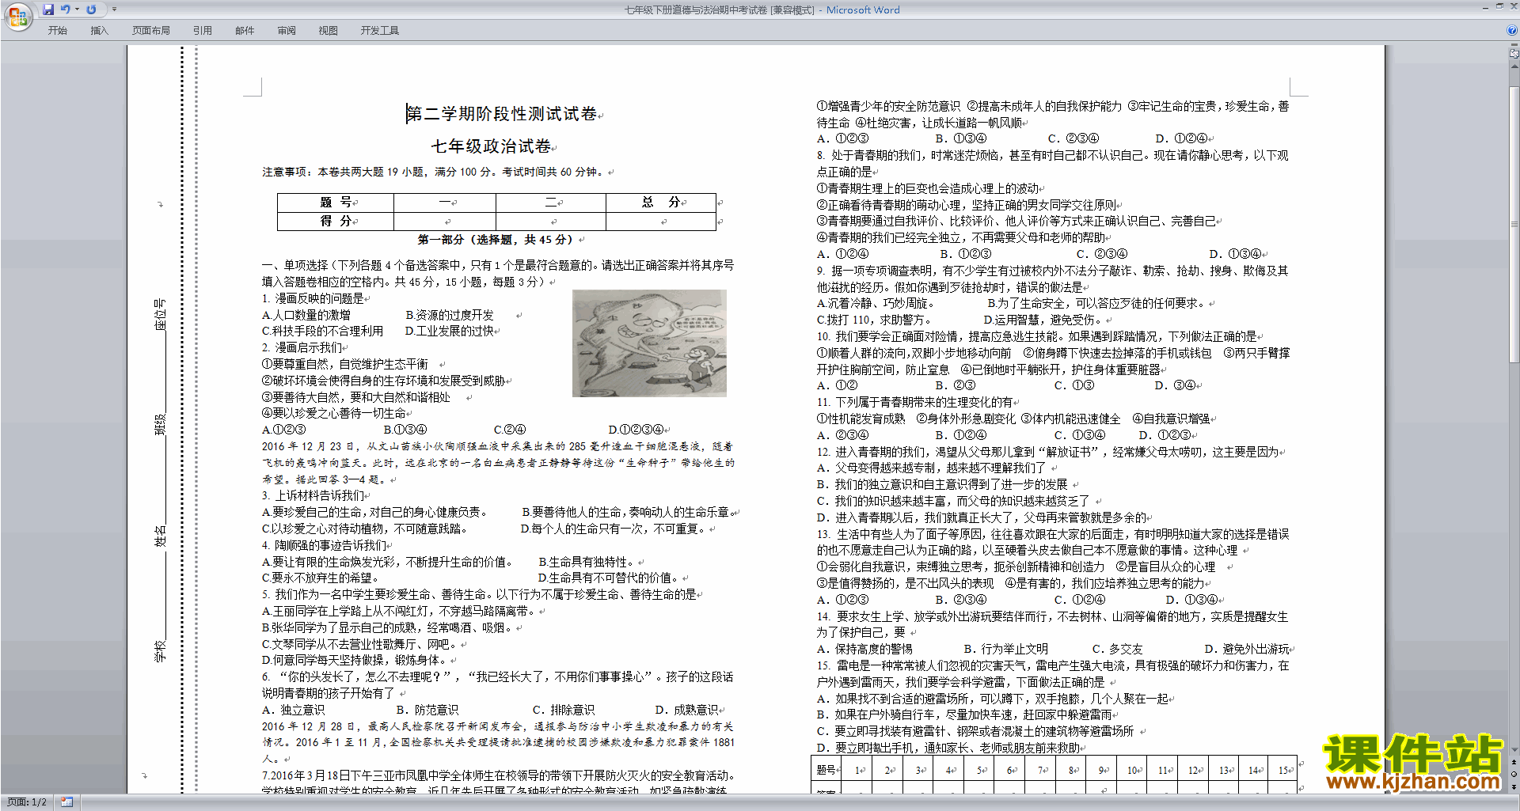1520x811 pixels.
Task: Redo the last action
Action: [x=91, y=9]
